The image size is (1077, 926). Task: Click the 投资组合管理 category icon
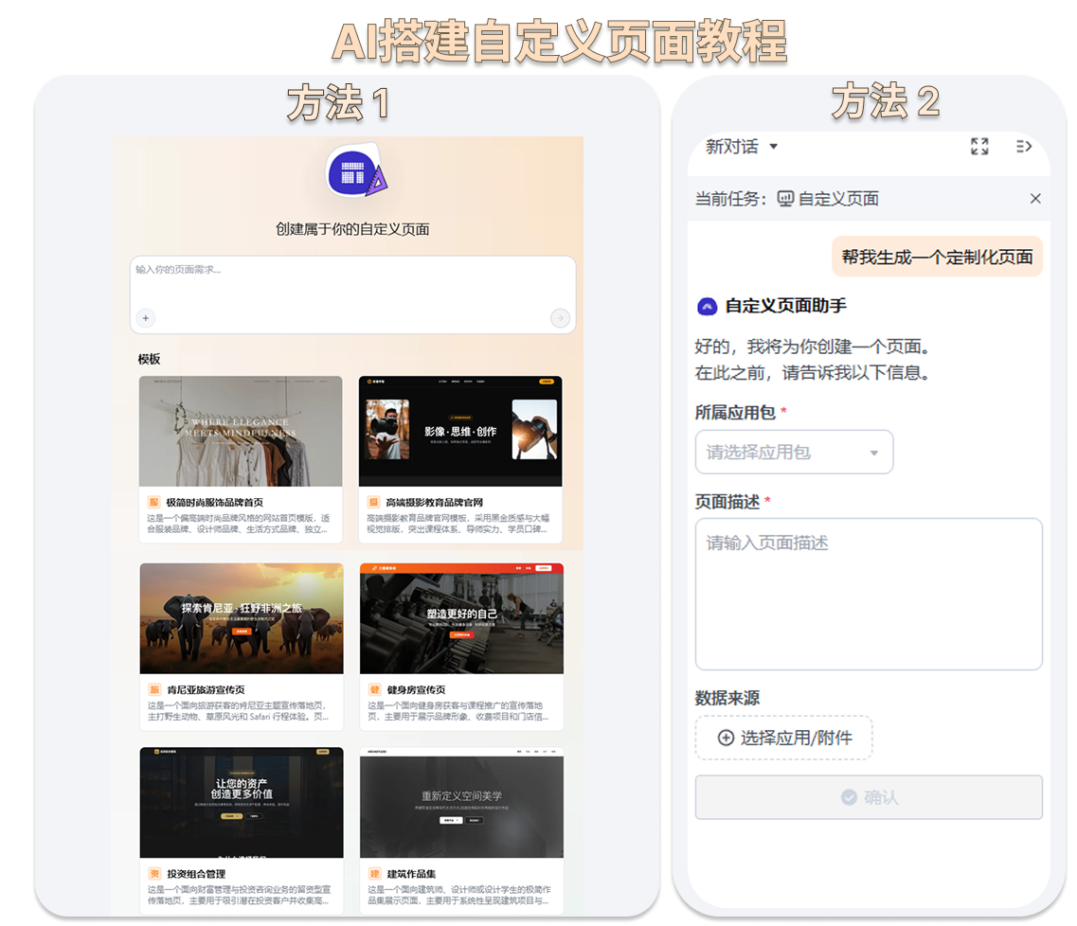[x=154, y=873]
